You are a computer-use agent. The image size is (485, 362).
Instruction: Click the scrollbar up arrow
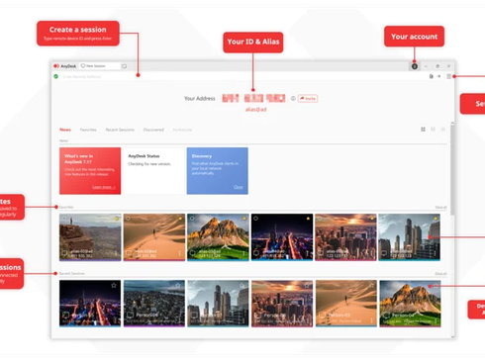[452, 124]
